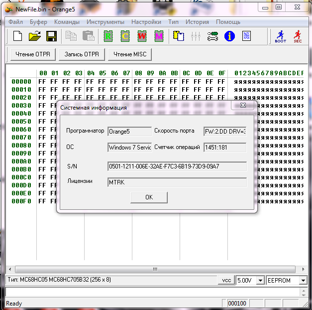This screenshot has width=312, height=310.
Task: Click the Тип: MC68HC05 MC68HC705B32 status text
Action: (59, 280)
